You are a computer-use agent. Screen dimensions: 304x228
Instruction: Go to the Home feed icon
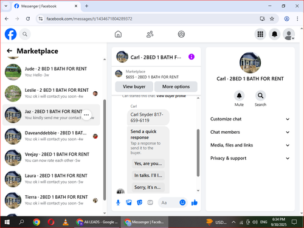(x=118, y=34)
